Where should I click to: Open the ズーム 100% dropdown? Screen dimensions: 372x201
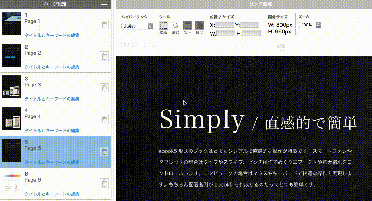(x=310, y=25)
